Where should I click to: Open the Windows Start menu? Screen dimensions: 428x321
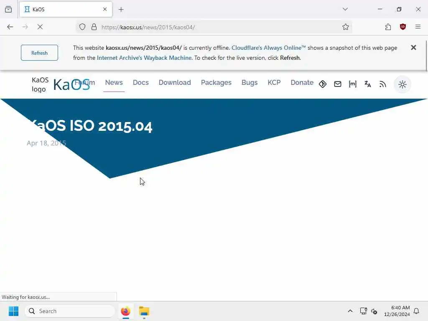13,311
